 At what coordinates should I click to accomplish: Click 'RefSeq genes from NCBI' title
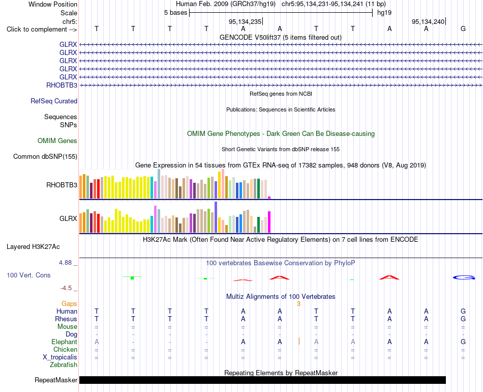click(x=281, y=94)
